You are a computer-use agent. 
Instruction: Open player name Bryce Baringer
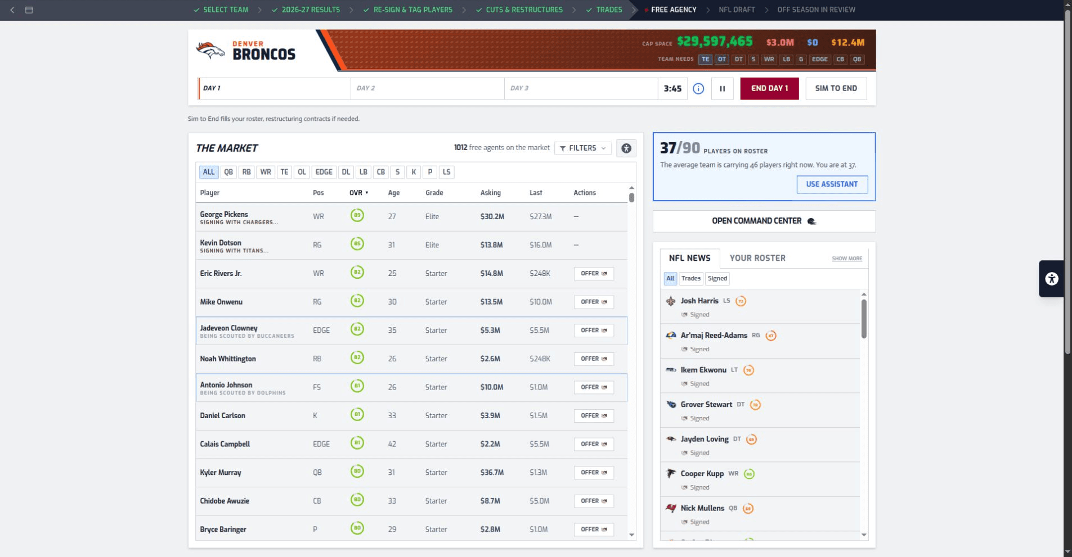[x=223, y=529]
